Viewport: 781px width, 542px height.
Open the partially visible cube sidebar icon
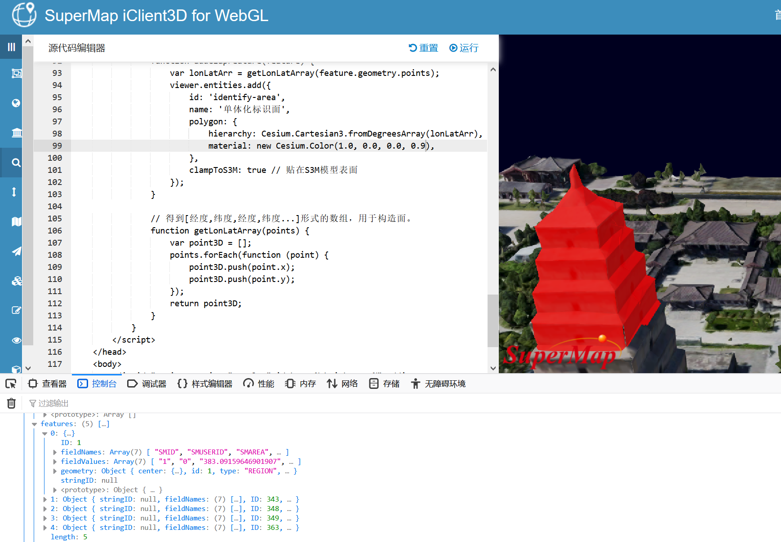(x=17, y=369)
